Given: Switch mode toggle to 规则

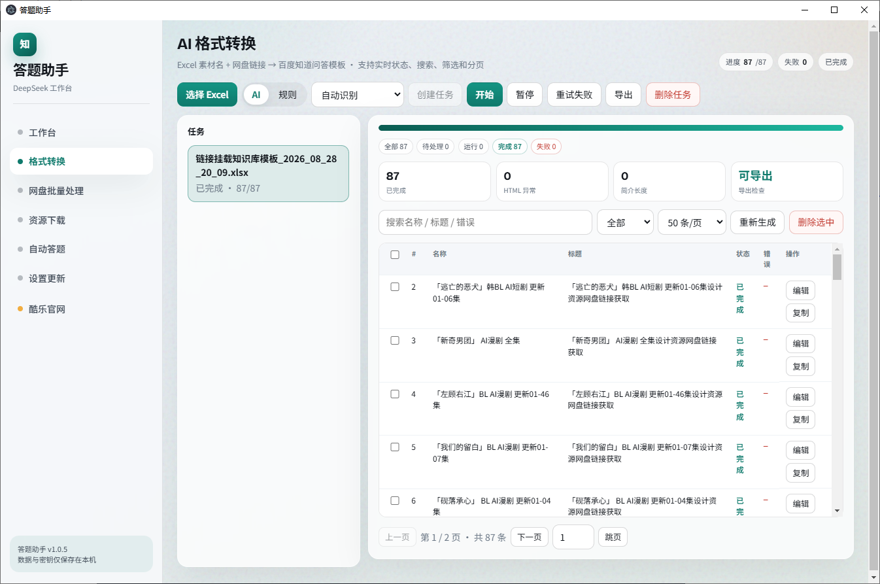Looking at the screenshot, I should coord(288,95).
